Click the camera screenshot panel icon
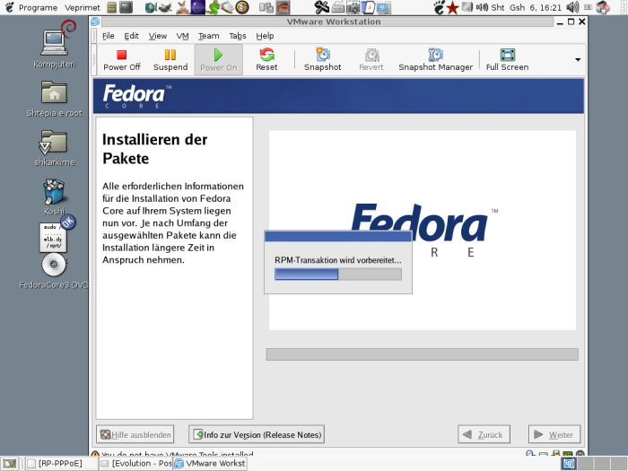The width and height of the screenshot is (628, 471). click(x=353, y=7)
